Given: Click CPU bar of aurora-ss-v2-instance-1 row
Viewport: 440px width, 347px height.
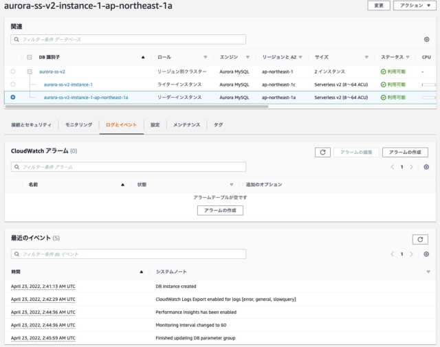Looking at the screenshot, I should click(x=429, y=85).
